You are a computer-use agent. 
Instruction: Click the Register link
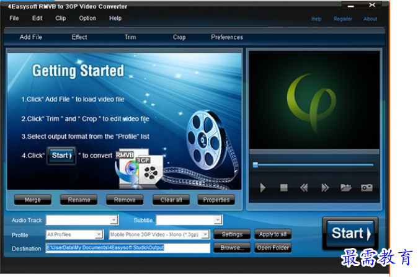click(x=343, y=19)
